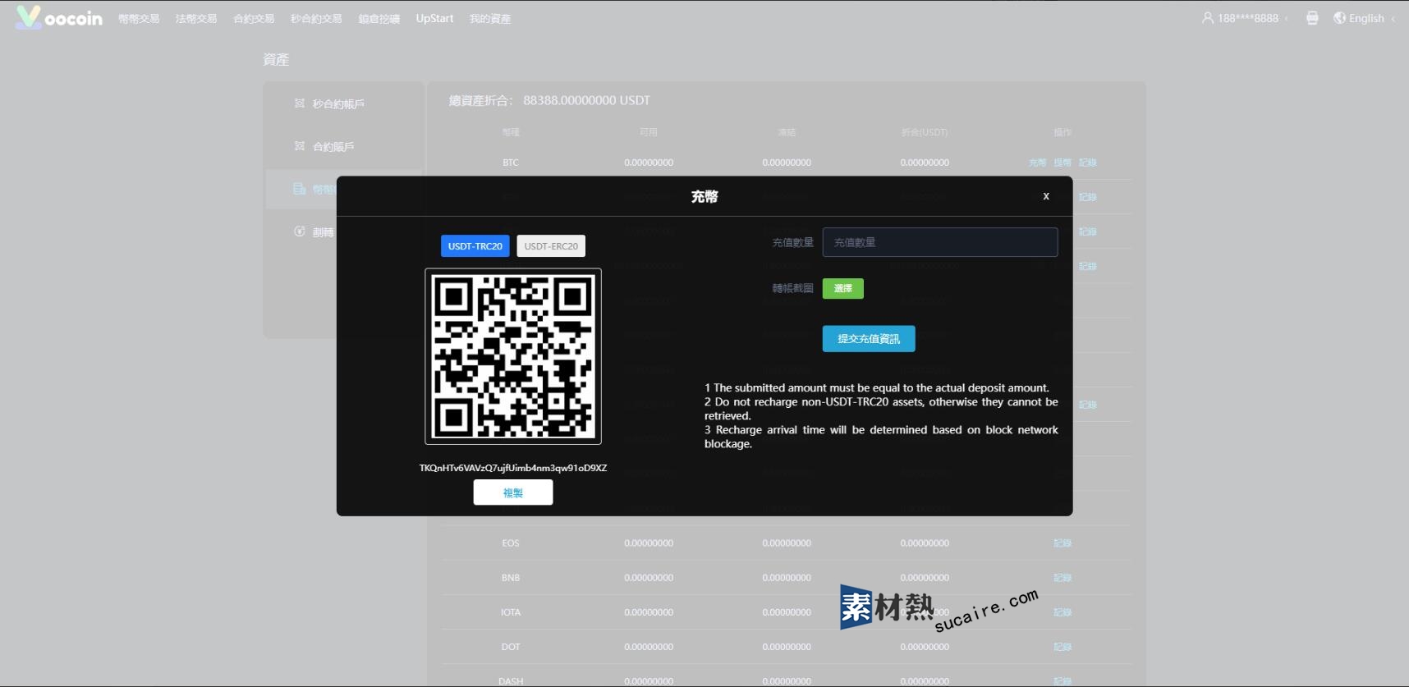
Task: Click the 充值數量 amount input field
Action: coord(940,242)
